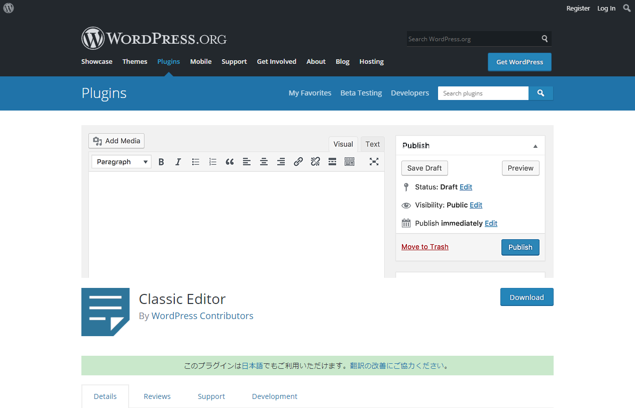
Task: Align text left
Action: pos(247,162)
